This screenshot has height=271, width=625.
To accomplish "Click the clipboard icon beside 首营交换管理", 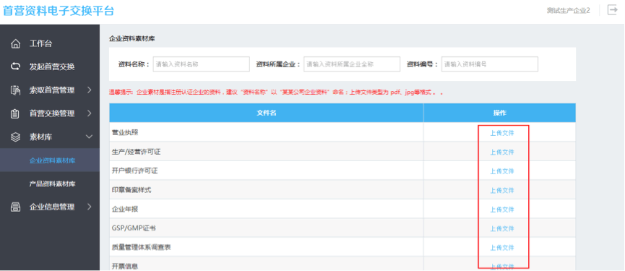I will coord(15,114).
